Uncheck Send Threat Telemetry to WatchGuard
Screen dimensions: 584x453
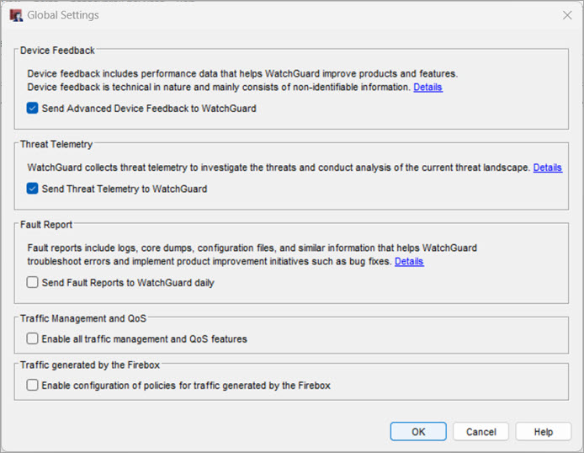[x=33, y=189]
